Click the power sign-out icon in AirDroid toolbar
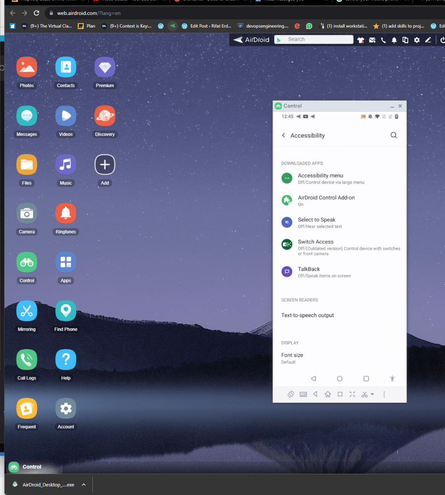 (443, 40)
